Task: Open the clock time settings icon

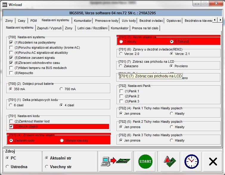Action: click(191, 162)
